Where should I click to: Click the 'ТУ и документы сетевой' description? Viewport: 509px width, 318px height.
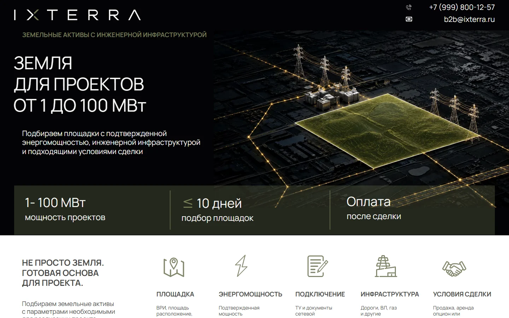click(314, 311)
